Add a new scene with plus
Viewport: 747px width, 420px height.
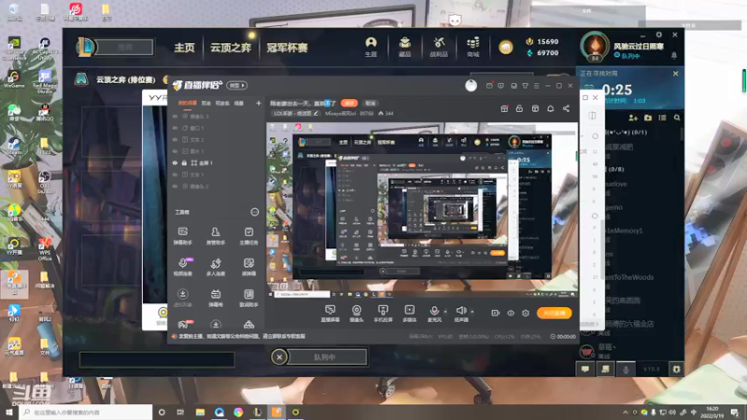259,103
